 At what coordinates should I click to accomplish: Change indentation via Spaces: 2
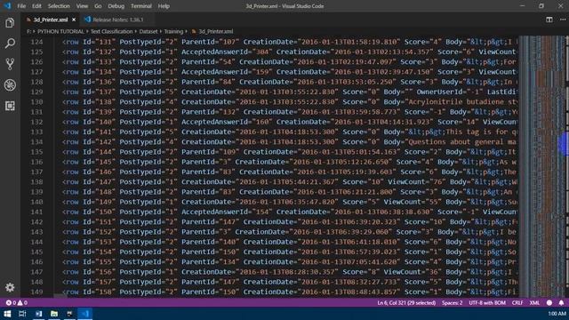pos(453,302)
